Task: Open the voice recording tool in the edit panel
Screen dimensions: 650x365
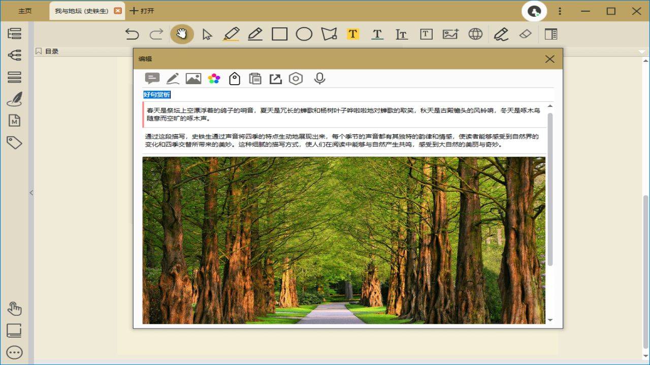Action: click(x=319, y=79)
